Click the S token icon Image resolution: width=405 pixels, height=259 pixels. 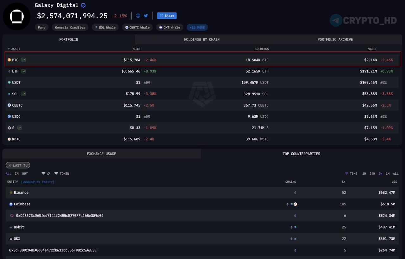(9, 128)
